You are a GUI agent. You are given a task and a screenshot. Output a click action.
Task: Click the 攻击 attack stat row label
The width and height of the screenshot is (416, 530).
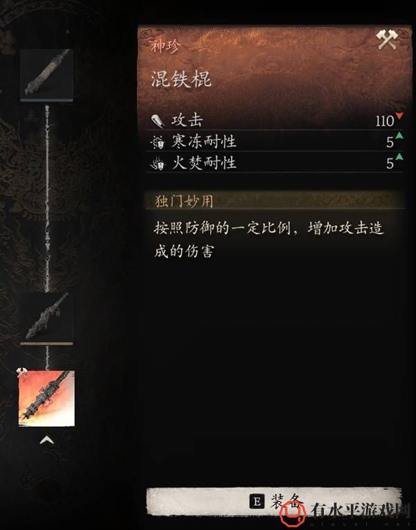(187, 121)
